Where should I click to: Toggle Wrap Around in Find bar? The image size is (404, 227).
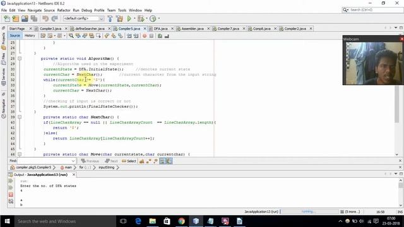click(x=169, y=161)
